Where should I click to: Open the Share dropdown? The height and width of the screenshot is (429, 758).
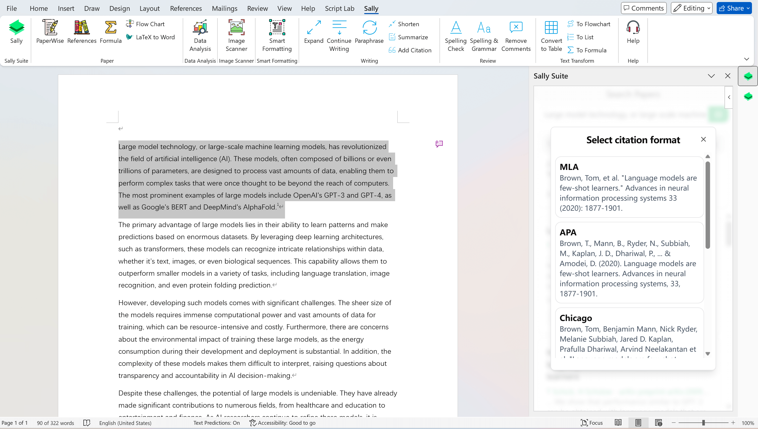pos(734,8)
